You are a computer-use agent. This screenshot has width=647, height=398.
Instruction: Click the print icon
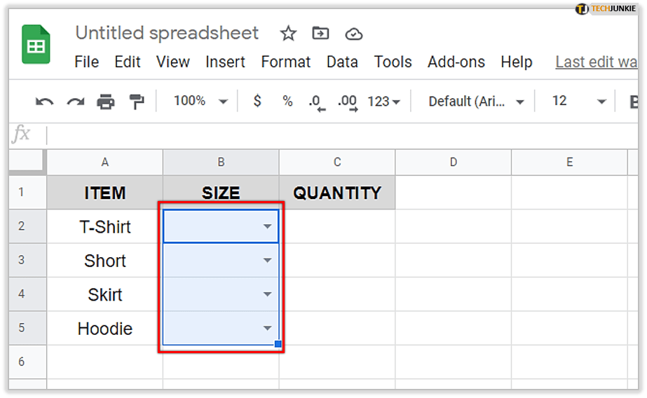coord(106,102)
